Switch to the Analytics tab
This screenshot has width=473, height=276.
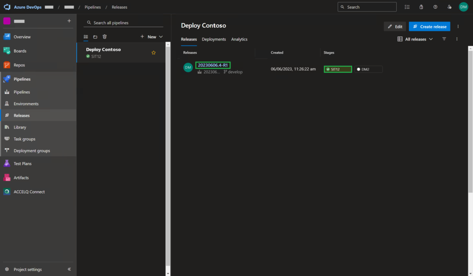(x=239, y=39)
